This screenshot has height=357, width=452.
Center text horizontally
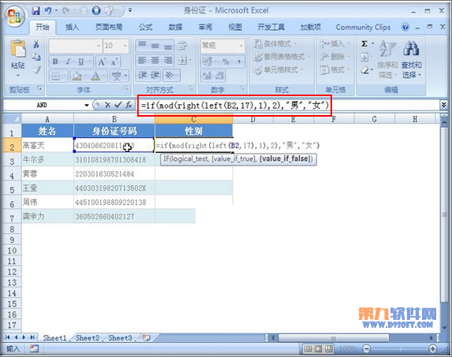tap(155, 61)
